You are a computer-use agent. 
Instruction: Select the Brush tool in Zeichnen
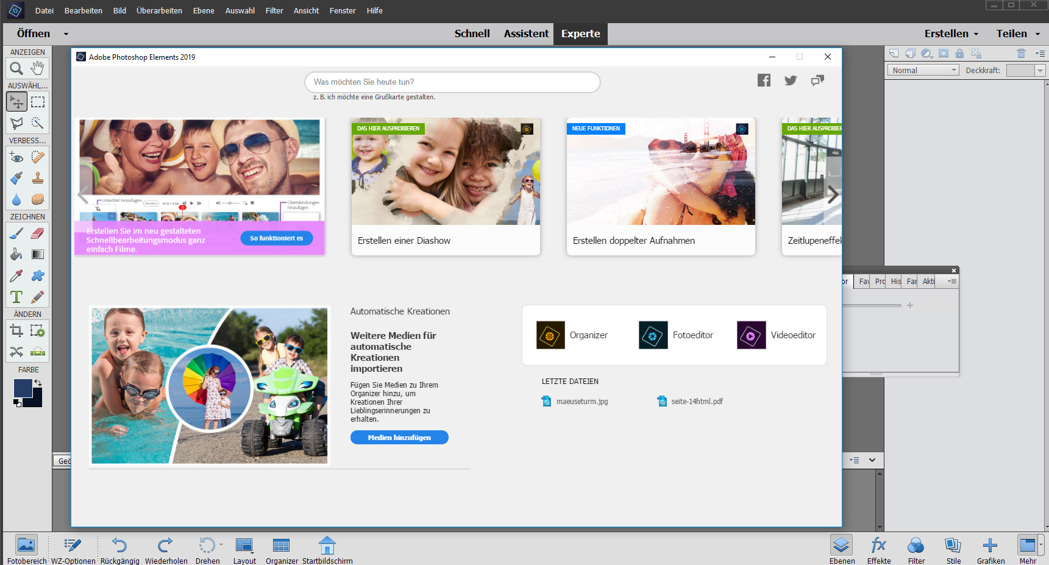(16, 233)
